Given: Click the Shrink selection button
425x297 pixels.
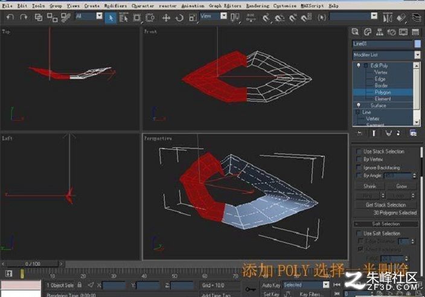Looking at the screenshot, I should point(370,186).
